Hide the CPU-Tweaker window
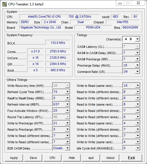 point(72,158)
